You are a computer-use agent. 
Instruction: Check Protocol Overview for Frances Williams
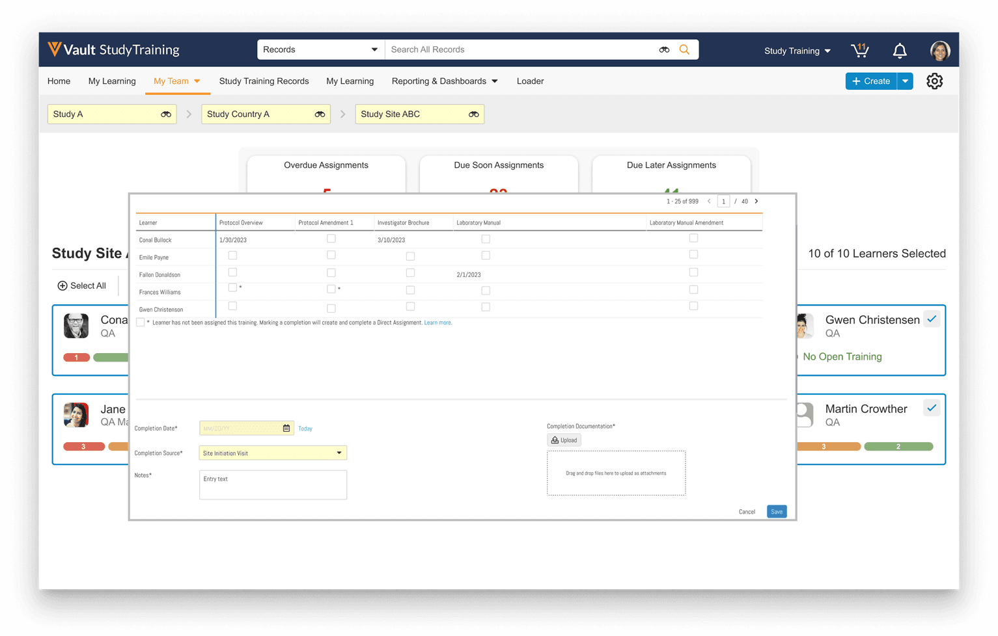coord(232,287)
